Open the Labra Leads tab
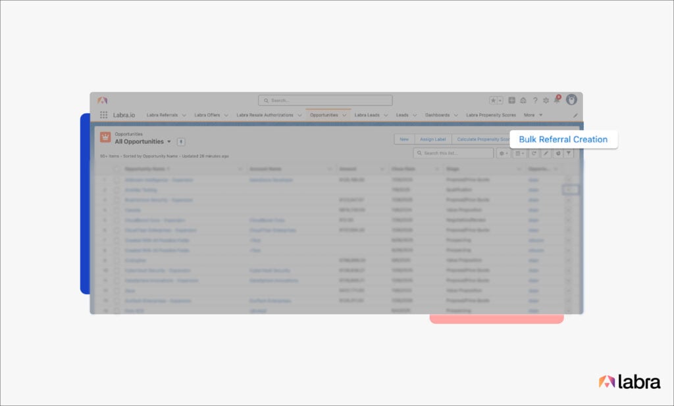674x406 pixels. 367,115
